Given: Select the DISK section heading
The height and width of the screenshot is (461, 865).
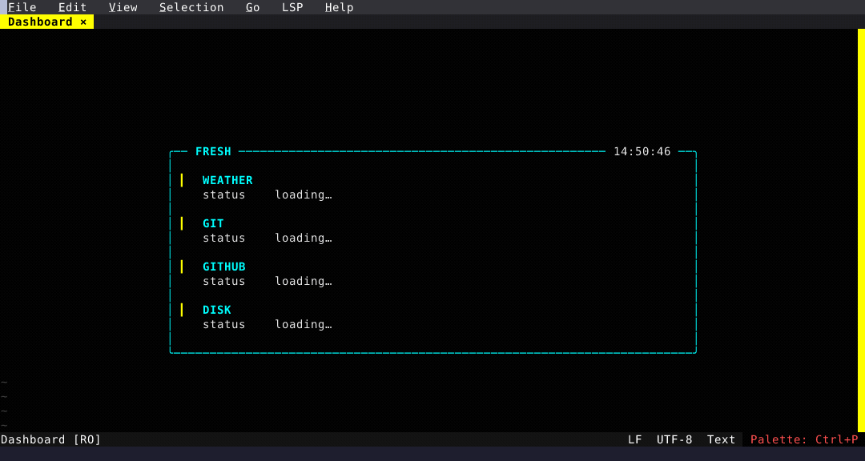Looking at the screenshot, I should [216, 310].
